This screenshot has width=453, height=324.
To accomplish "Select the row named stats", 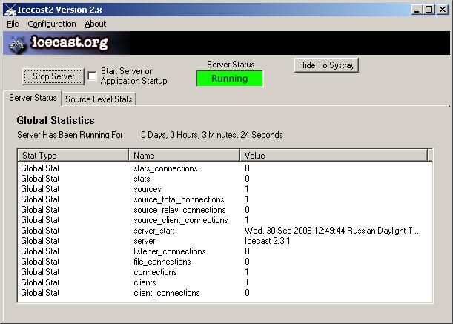I will click(x=225, y=179).
